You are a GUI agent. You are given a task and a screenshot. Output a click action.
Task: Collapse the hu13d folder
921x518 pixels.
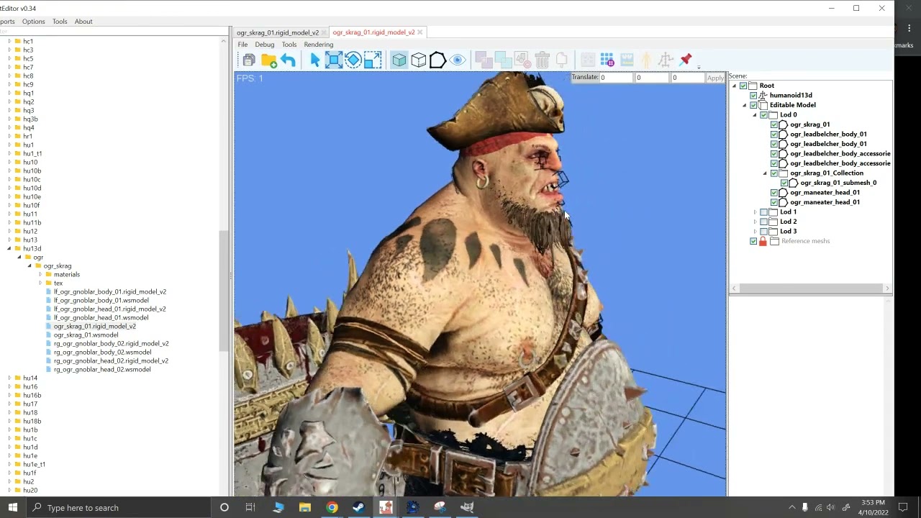tap(9, 248)
